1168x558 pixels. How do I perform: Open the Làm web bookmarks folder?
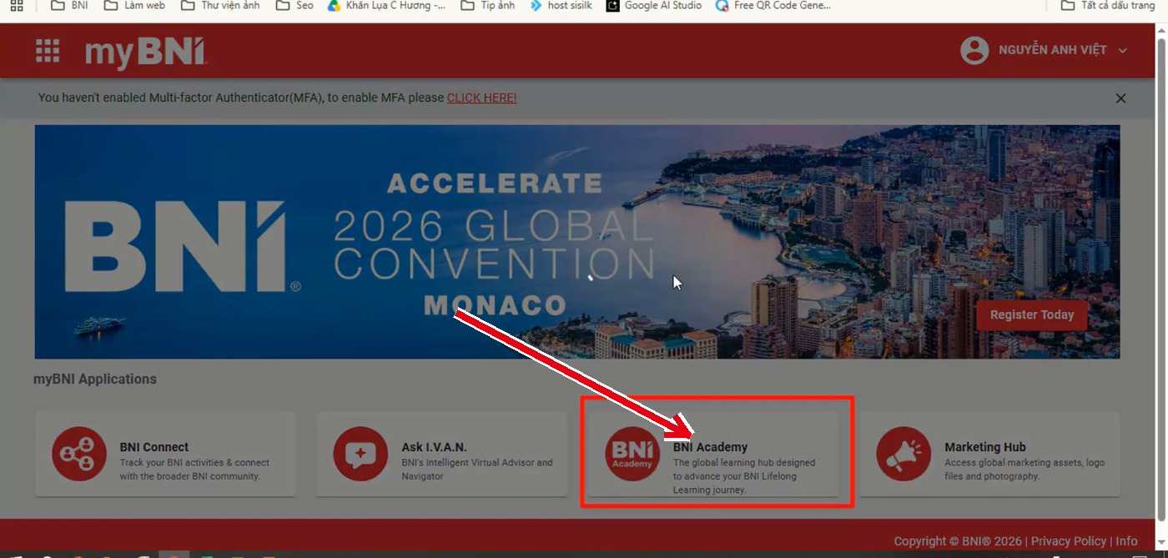(134, 5)
